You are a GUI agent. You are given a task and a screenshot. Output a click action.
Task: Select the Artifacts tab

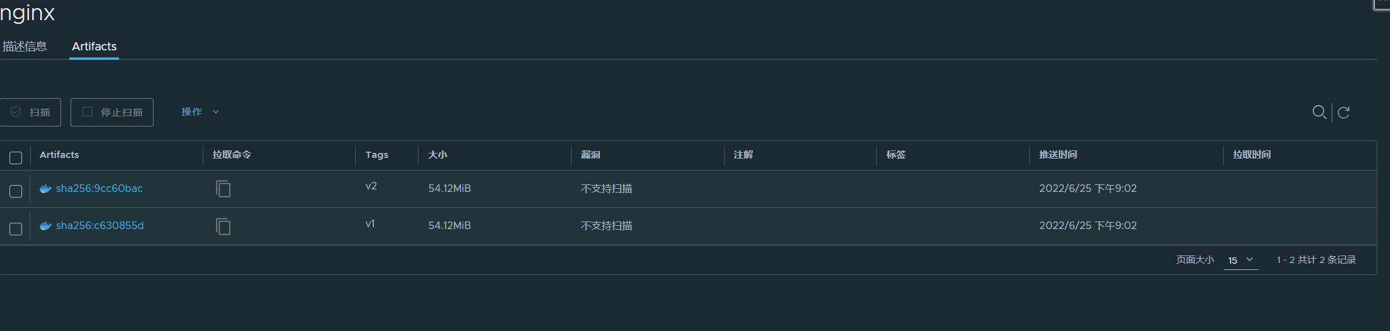[94, 47]
